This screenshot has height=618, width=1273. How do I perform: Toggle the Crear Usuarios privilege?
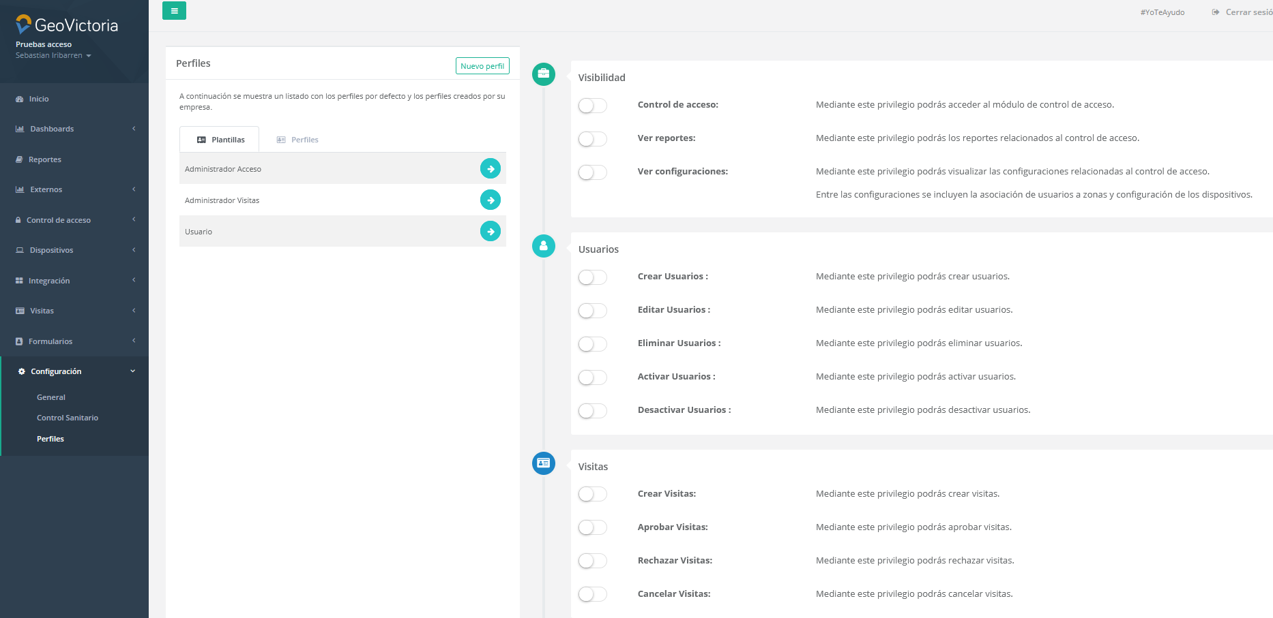(x=592, y=277)
